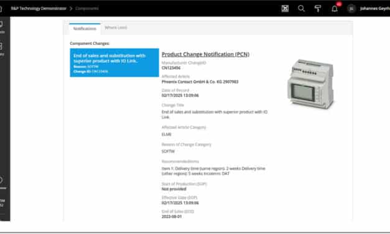This screenshot has width=390, height=234.
Task: Click the first sidebar icon at top
Action: pos(1,24)
